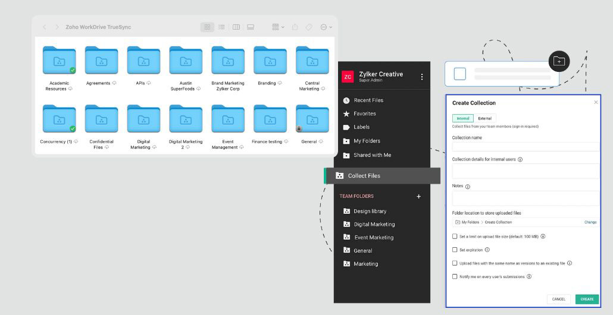Open the Agreements folder
Viewport: 613px width, 315px height.
(x=101, y=61)
